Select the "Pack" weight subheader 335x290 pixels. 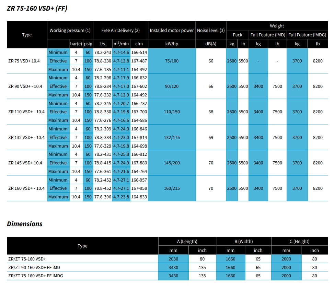[238, 35]
